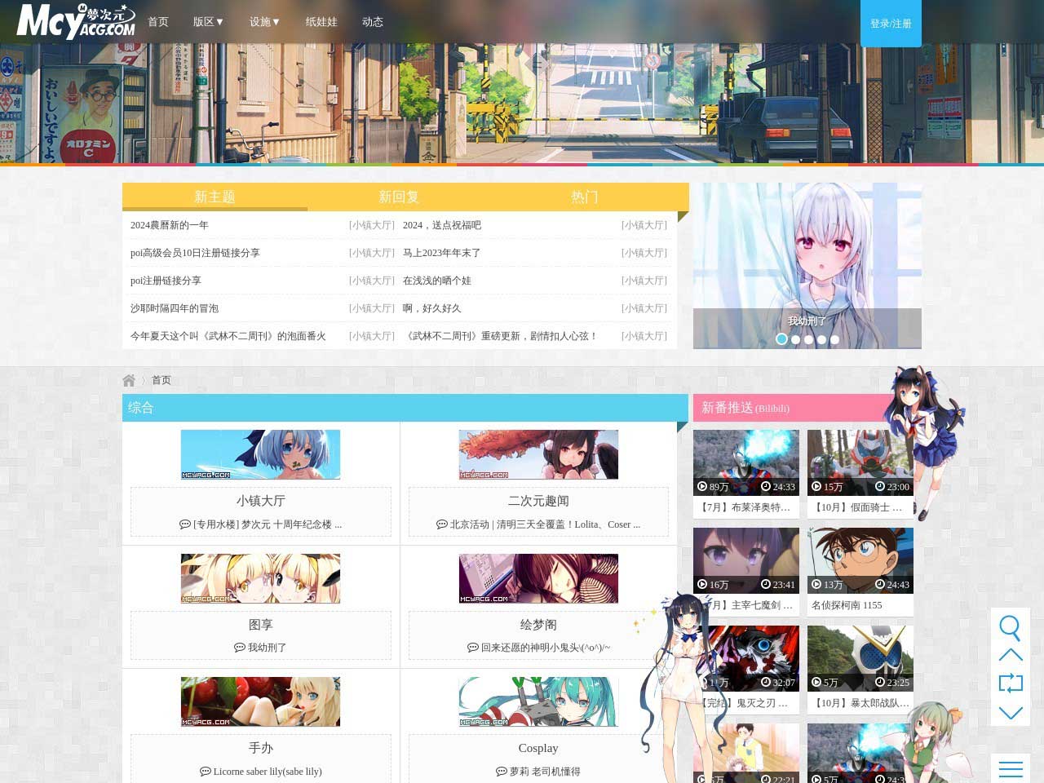Open the hamburger list icon at bottom right
The image size is (1044, 783).
(x=1010, y=769)
